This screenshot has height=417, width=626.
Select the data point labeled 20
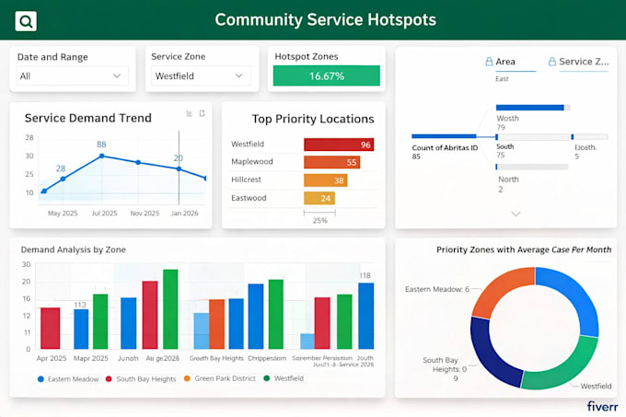click(x=179, y=168)
